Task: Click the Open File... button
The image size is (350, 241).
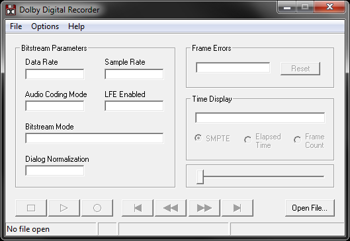Action: 310,208
